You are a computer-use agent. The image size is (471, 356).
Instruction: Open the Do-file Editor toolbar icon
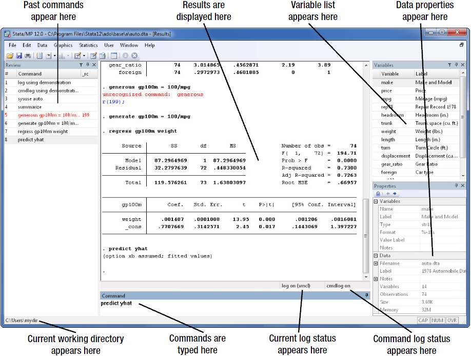[78, 55]
